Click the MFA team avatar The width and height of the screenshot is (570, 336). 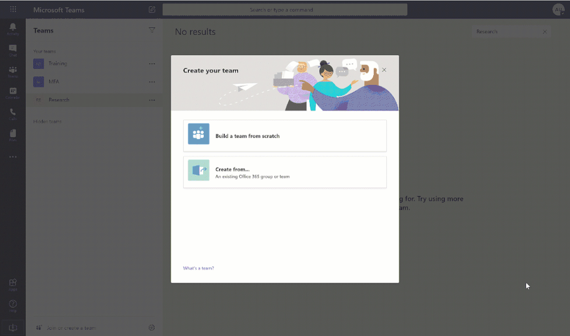click(x=39, y=81)
